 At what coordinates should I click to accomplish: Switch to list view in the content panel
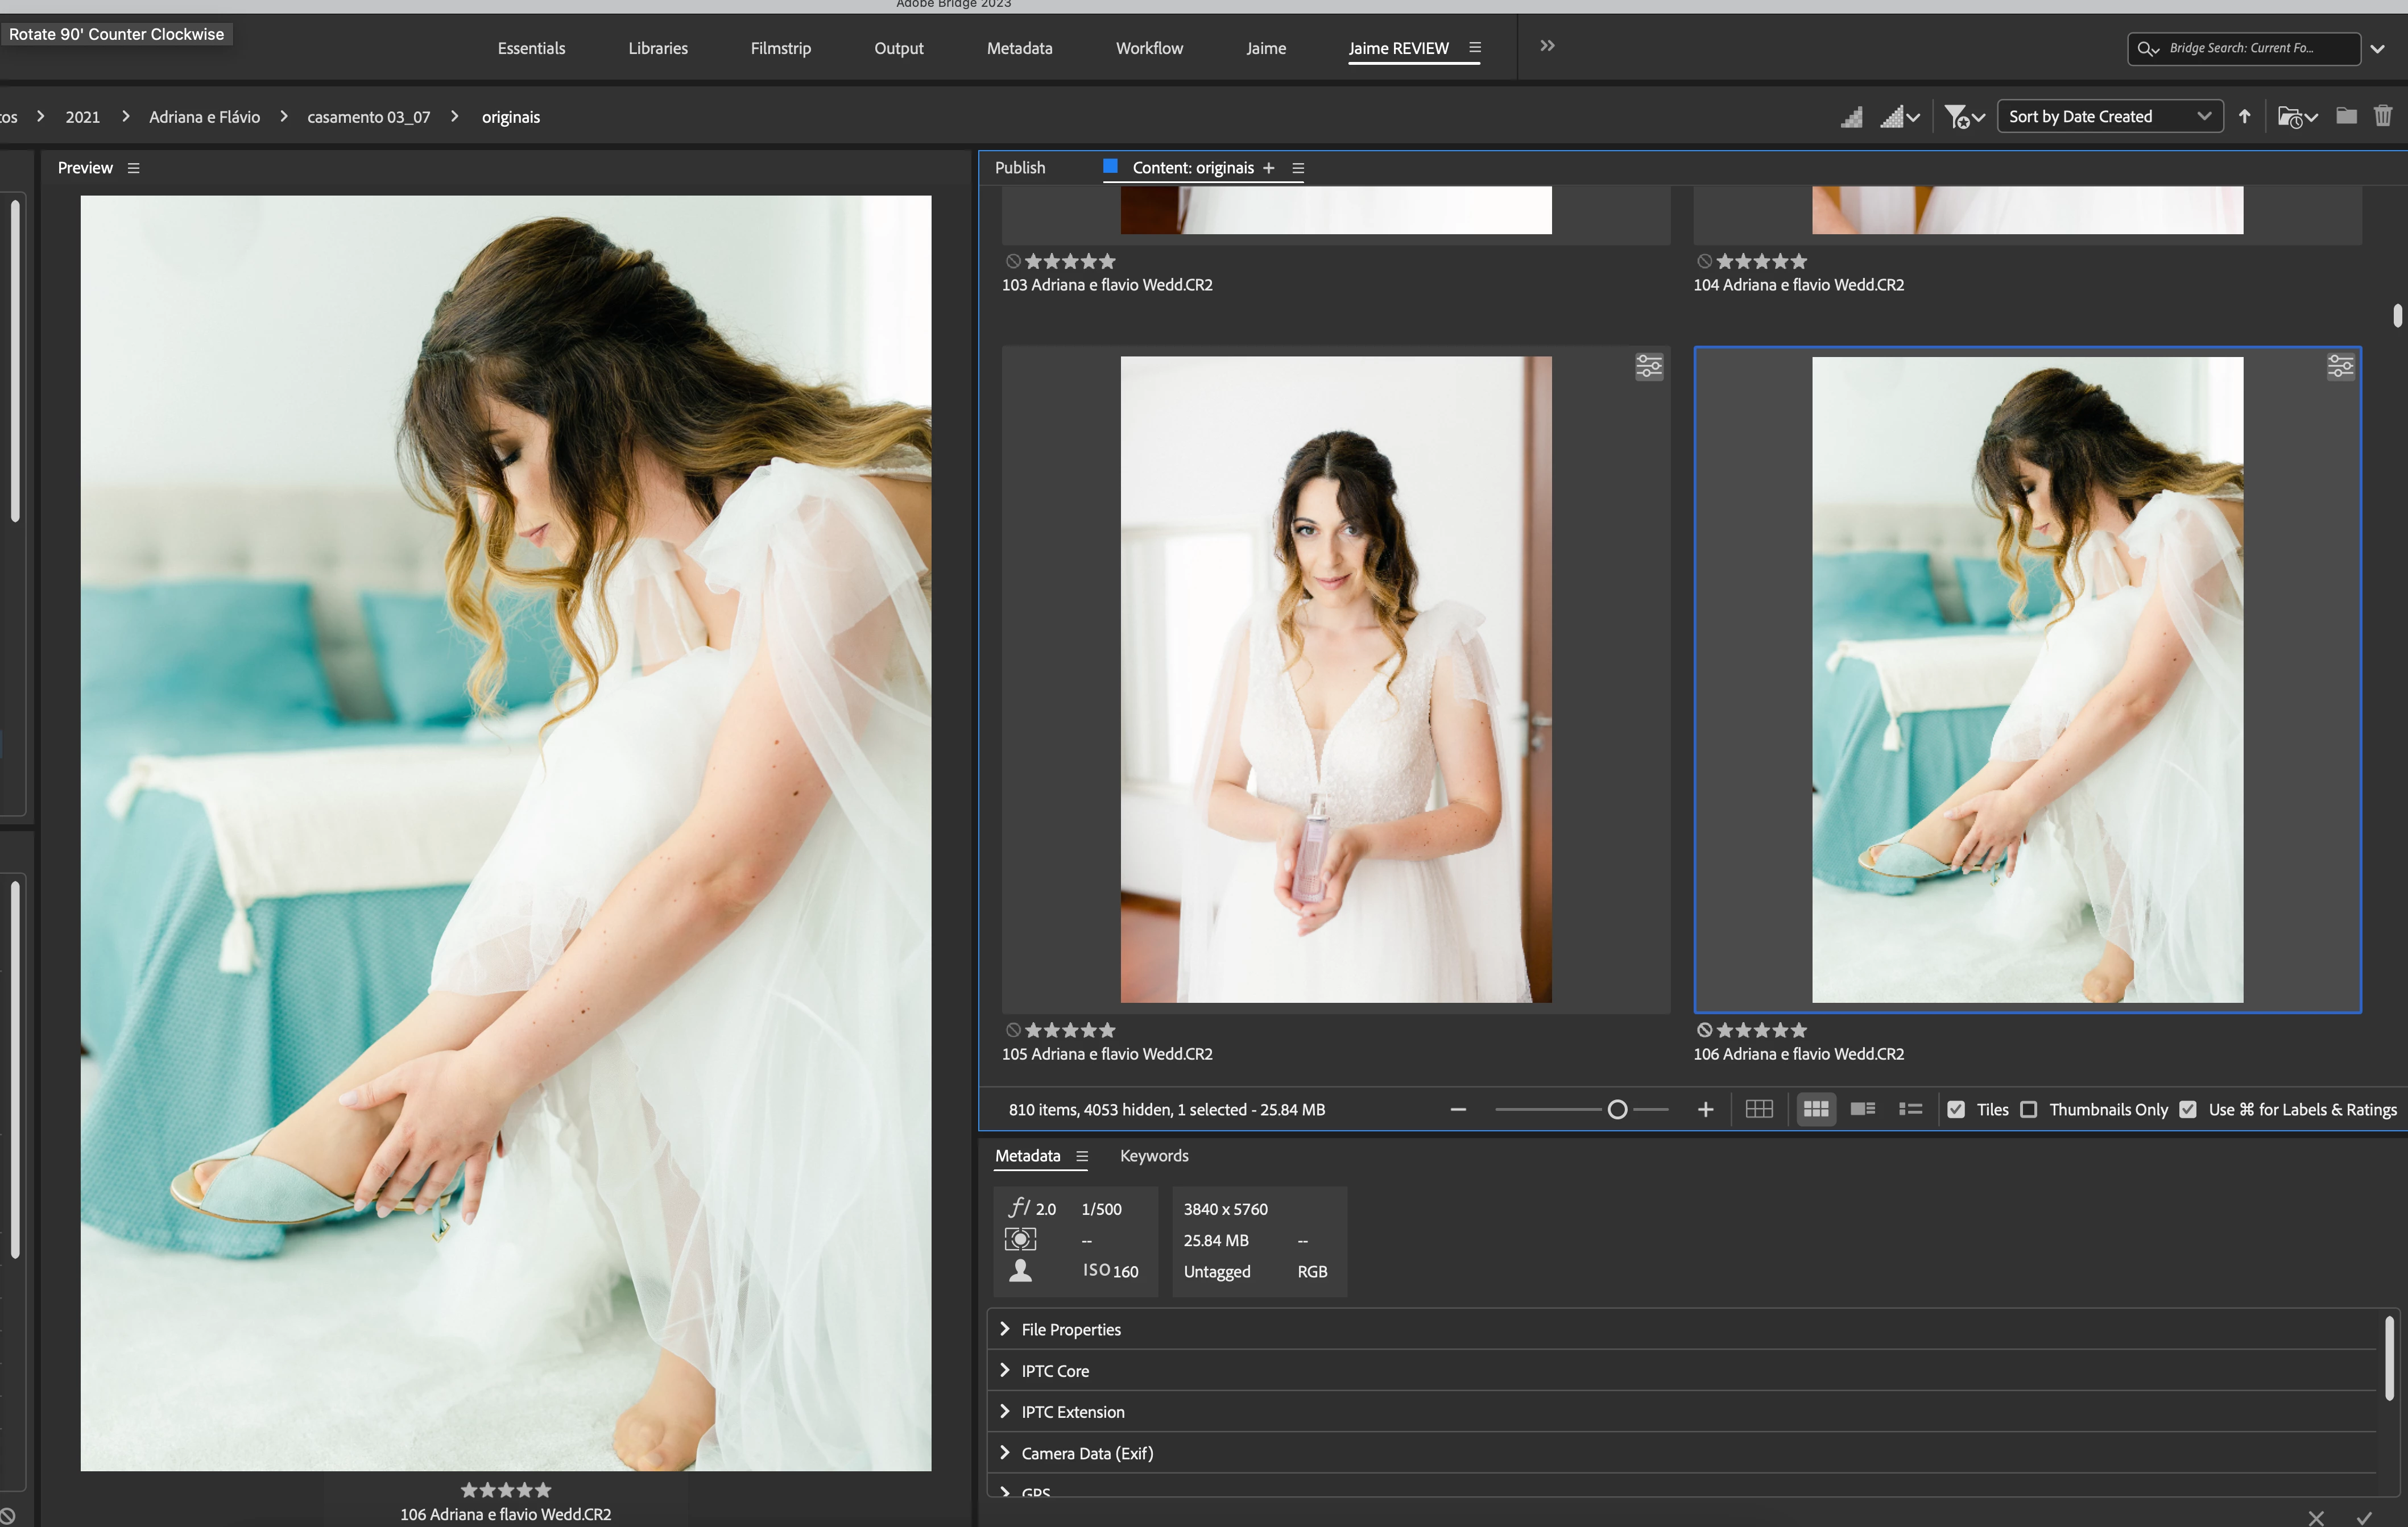pos(1910,1109)
